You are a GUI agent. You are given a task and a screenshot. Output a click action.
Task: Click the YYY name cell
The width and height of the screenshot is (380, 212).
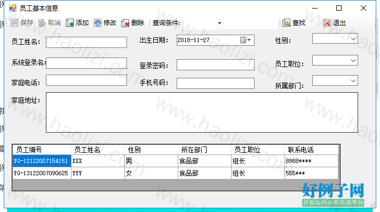pyautogui.click(x=98, y=173)
